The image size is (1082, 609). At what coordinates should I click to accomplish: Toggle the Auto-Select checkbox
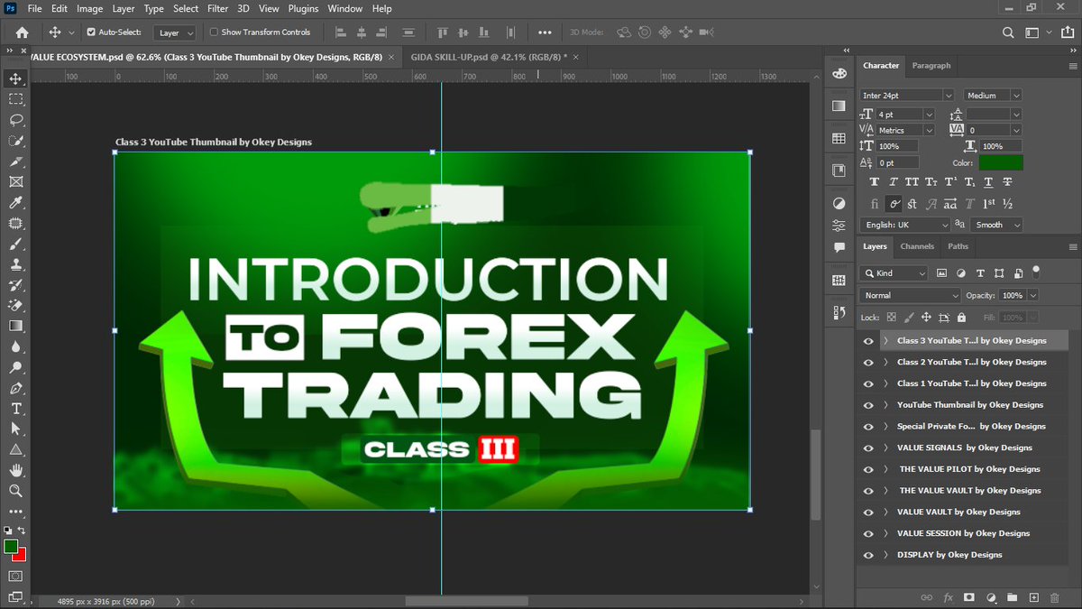[91, 32]
